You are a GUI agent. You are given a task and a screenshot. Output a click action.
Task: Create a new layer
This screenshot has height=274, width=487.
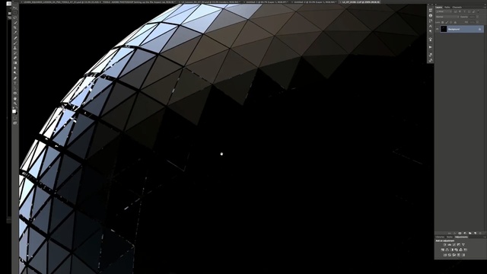click(475, 234)
